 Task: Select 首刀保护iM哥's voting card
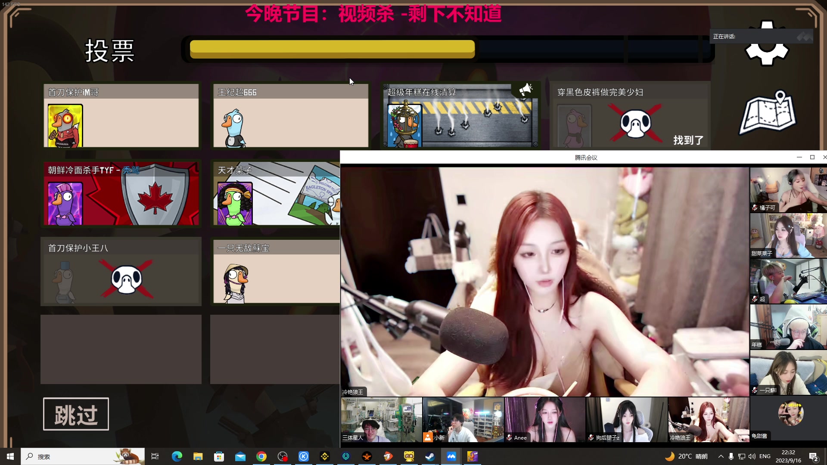click(x=121, y=115)
